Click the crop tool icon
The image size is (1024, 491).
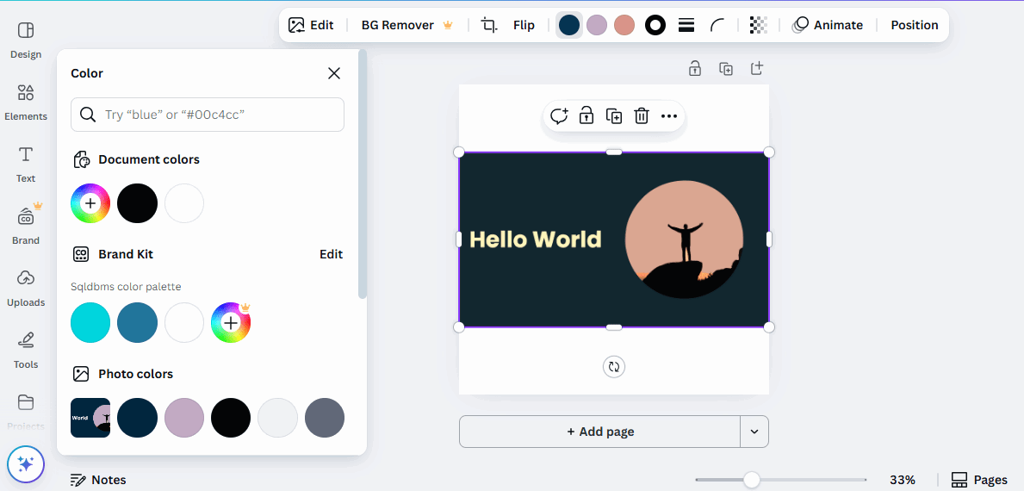[489, 25]
